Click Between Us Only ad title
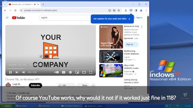 point(131,26)
